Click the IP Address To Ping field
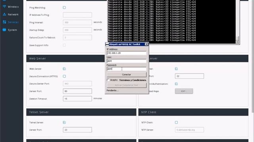 [x=77, y=15]
